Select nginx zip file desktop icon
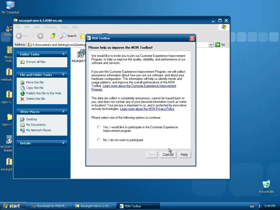The height and width of the screenshot is (210, 280). tap(9, 94)
